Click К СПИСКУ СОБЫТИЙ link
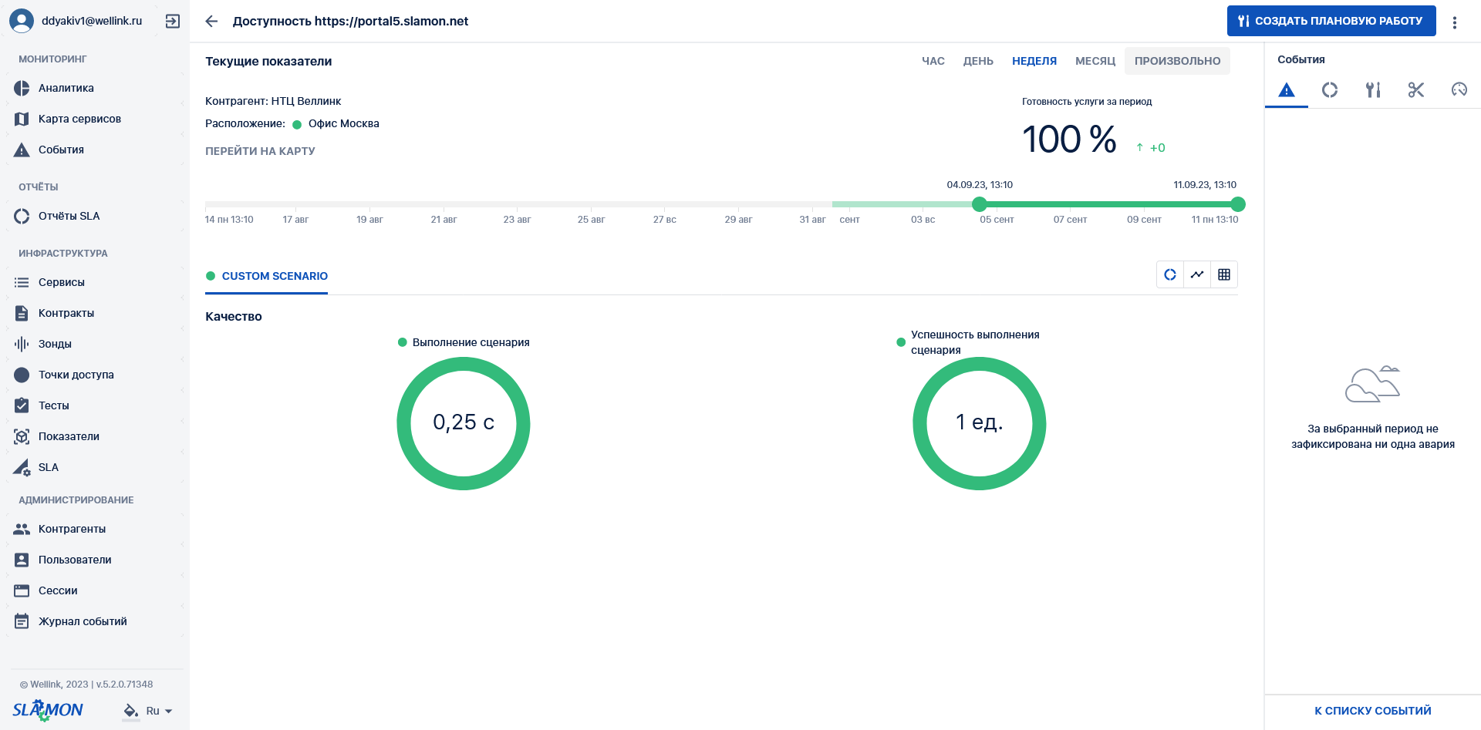The height and width of the screenshot is (730, 1481). point(1373,711)
